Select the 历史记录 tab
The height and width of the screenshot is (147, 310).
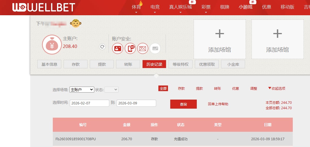click(x=154, y=64)
